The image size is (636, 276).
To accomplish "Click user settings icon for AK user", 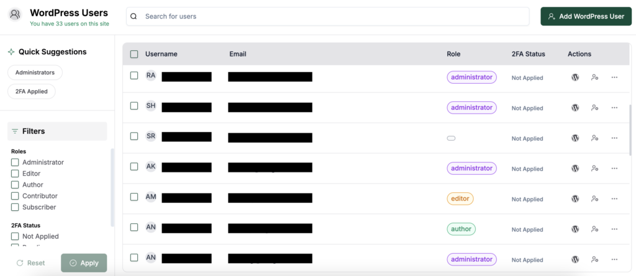I will click(x=594, y=168).
